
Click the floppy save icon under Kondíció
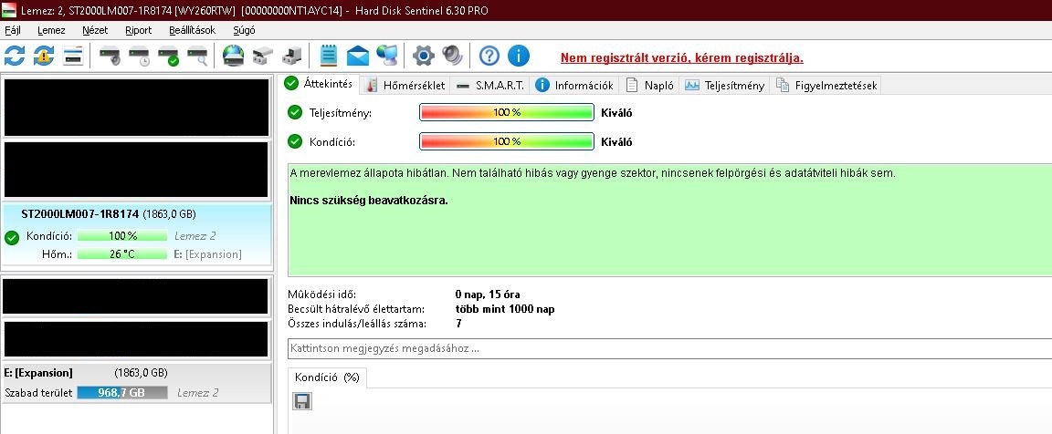(302, 401)
